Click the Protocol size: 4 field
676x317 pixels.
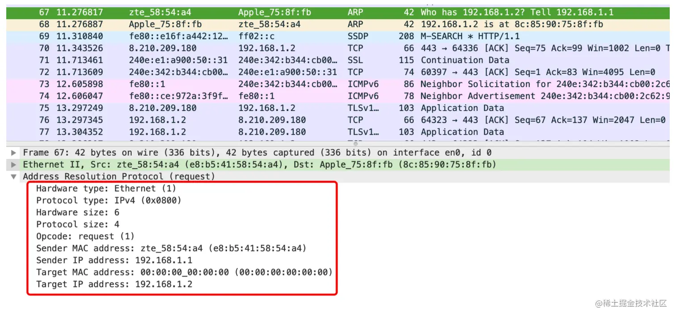[77, 225]
